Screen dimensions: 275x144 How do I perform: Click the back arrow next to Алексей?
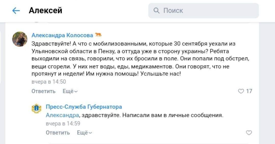(x=16, y=10)
